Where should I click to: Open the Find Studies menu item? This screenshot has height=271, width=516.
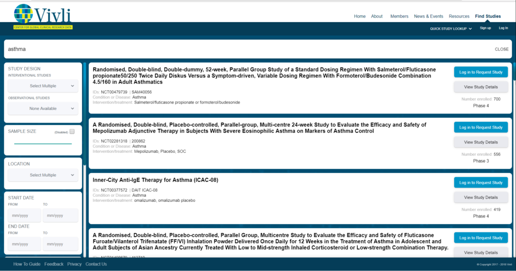487,16
